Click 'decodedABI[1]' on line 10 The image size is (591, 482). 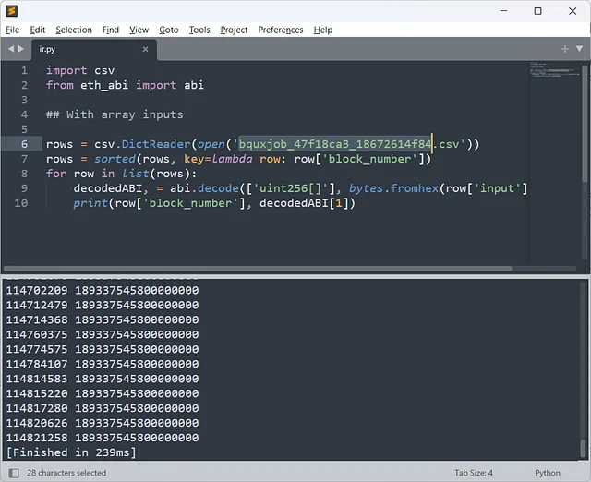(304, 203)
